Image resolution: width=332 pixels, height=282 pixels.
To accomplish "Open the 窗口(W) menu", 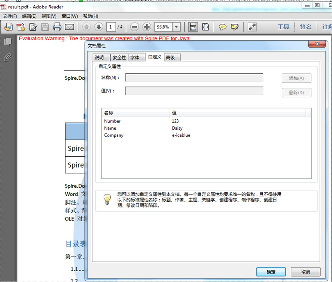I will coord(70,16).
